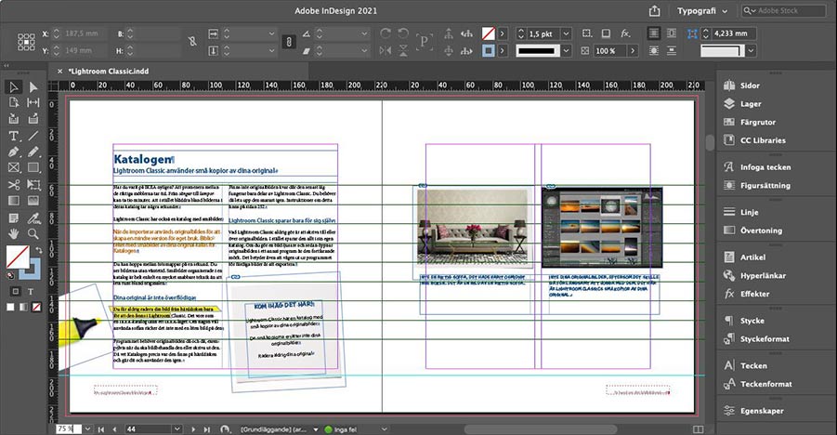Image resolution: width=837 pixels, height=435 pixels.
Task: Select a point on the reference point locator
Action: coord(26,42)
